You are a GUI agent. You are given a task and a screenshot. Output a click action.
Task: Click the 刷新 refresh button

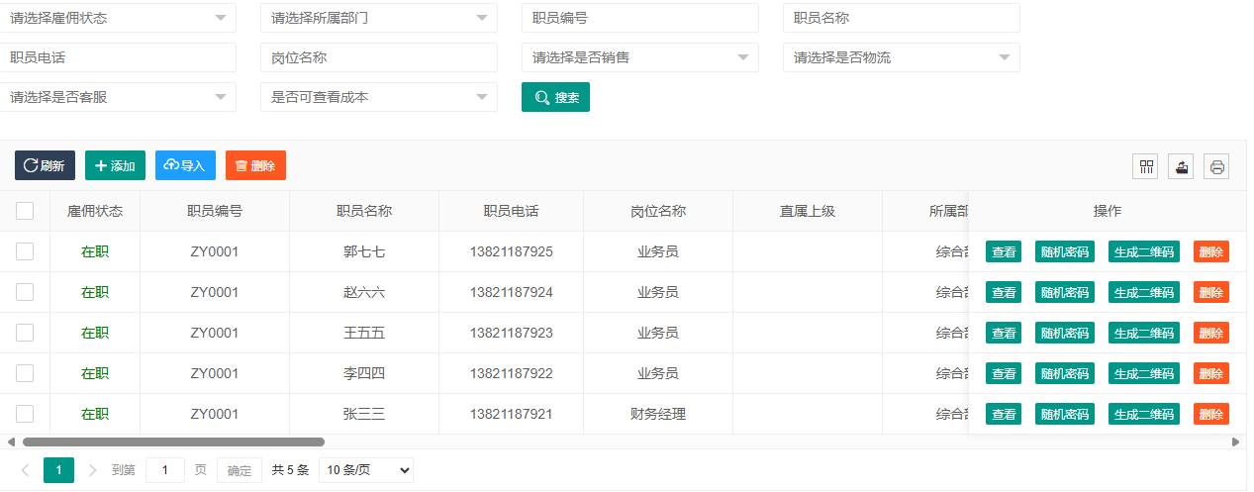(x=45, y=165)
